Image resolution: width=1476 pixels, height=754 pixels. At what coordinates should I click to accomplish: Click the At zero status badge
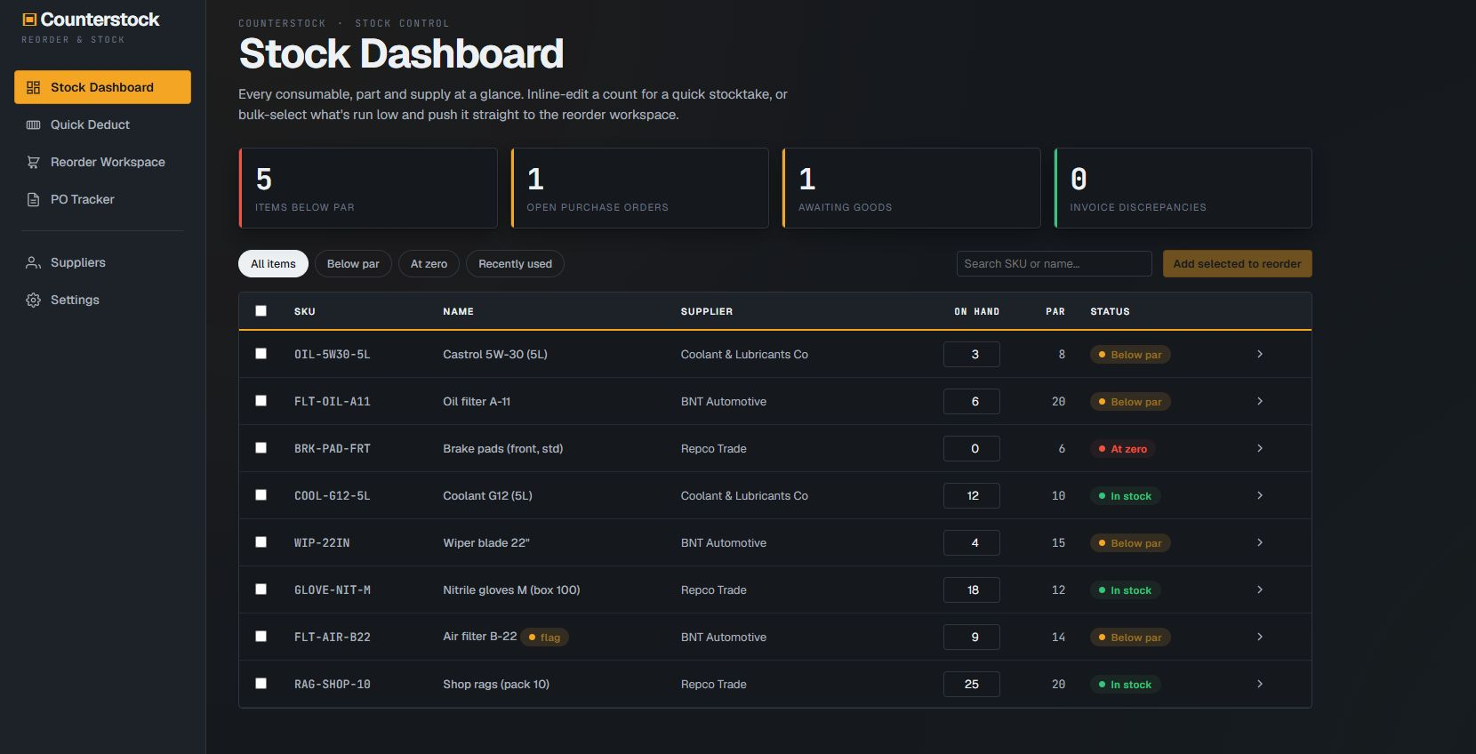click(1123, 448)
